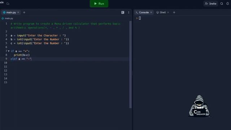This screenshot has width=231, height=130.
Task: Run the program with the Run button
Action: pyautogui.click(x=99, y=4)
